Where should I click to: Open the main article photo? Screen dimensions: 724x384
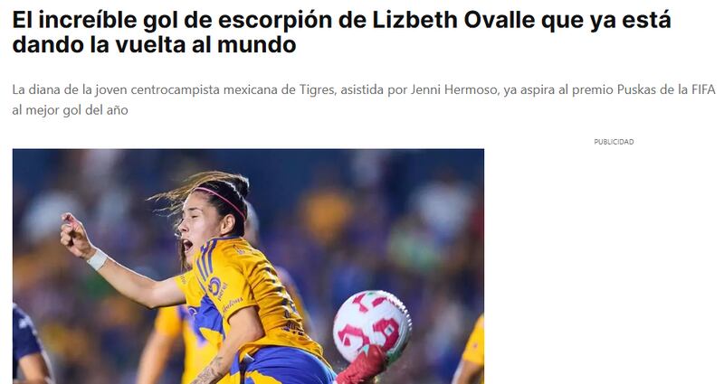point(248,266)
